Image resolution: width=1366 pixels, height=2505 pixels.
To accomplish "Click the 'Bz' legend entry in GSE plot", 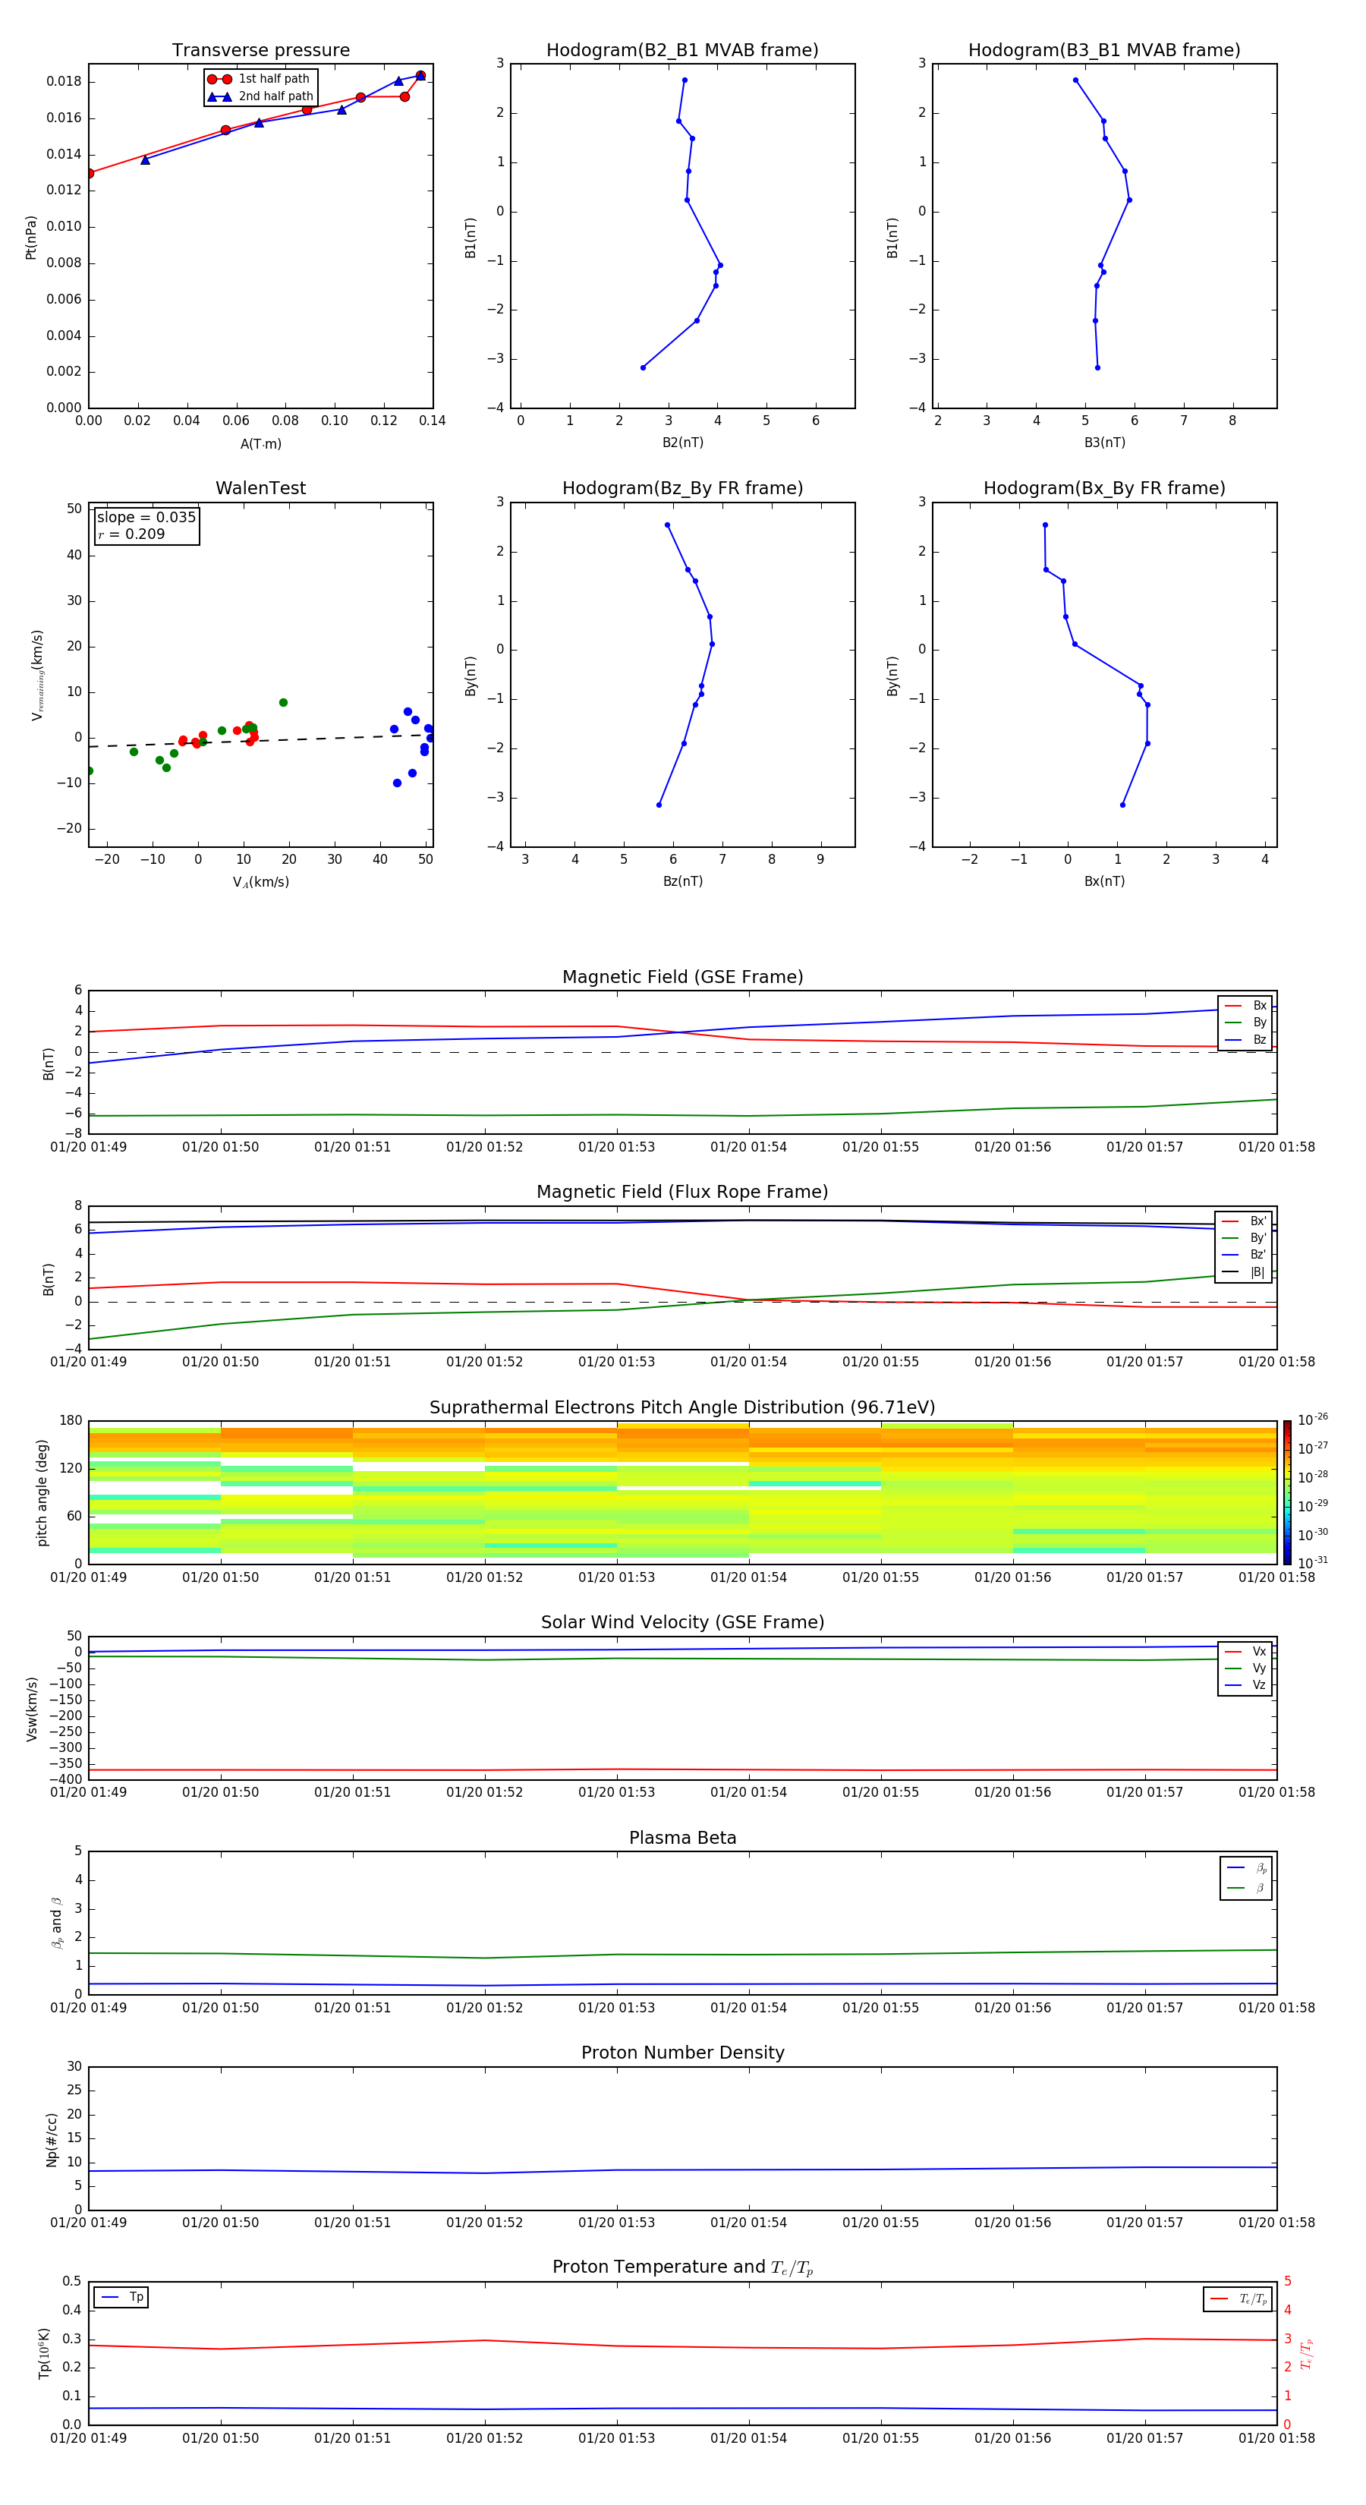I will (x=1245, y=1041).
